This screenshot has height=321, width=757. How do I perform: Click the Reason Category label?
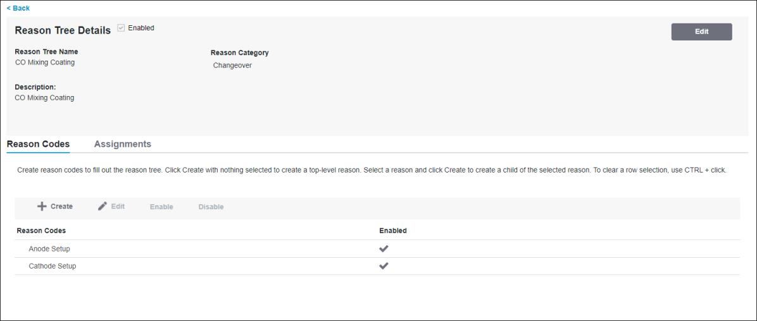pos(239,52)
